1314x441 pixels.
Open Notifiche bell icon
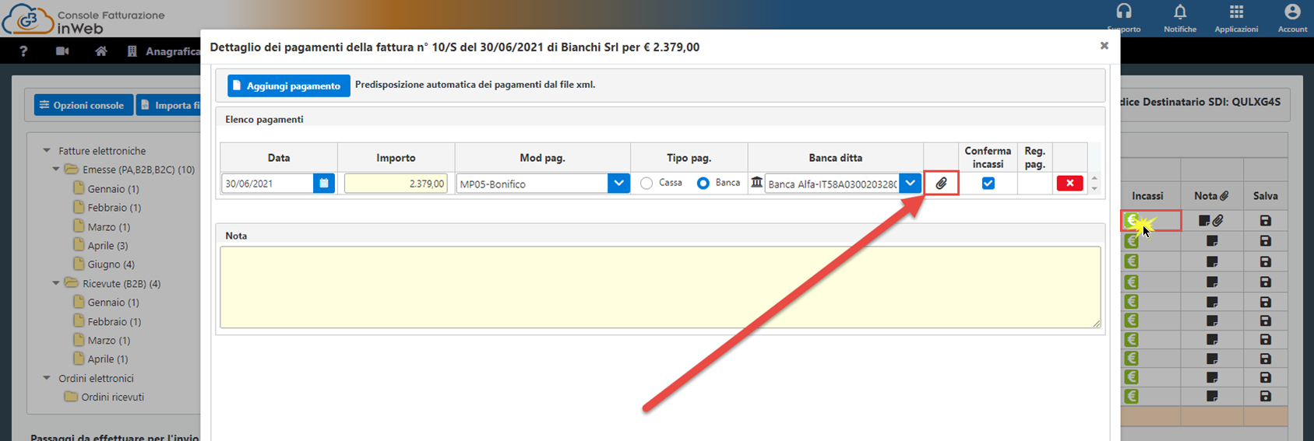coord(1180,12)
